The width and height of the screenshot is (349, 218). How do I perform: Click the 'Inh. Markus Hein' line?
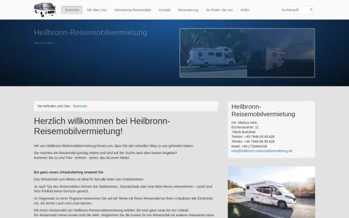pyautogui.click(x=244, y=123)
